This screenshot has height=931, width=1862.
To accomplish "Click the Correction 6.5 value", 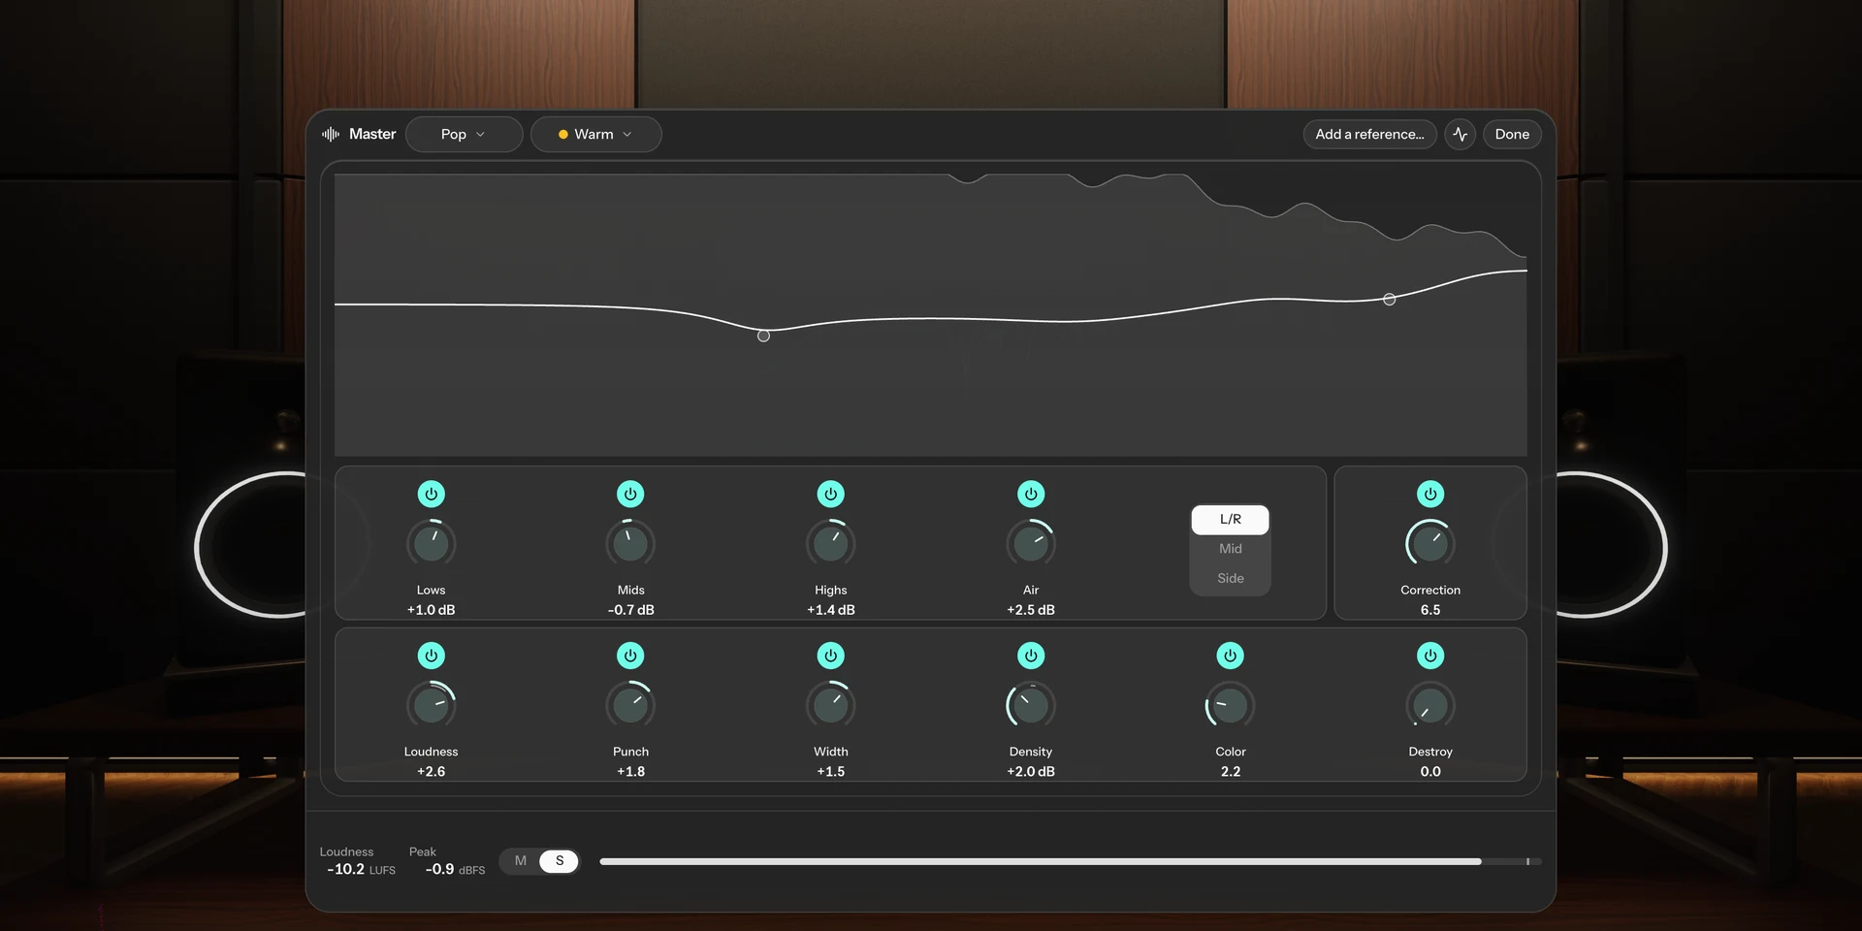I will [x=1430, y=610].
